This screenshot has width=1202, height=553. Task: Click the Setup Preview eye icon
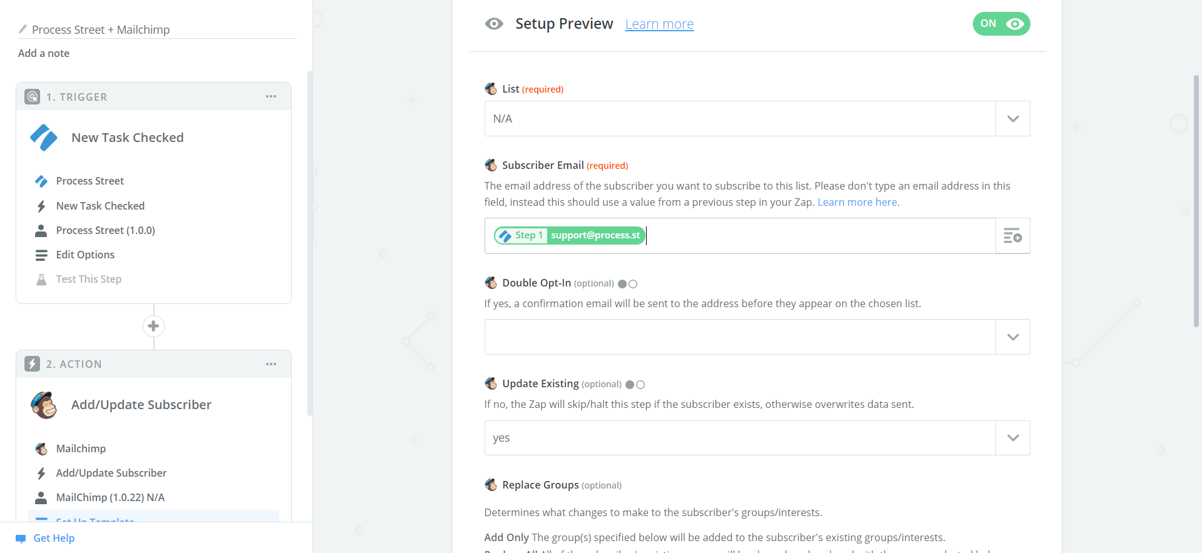pyautogui.click(x=494, y=24)
